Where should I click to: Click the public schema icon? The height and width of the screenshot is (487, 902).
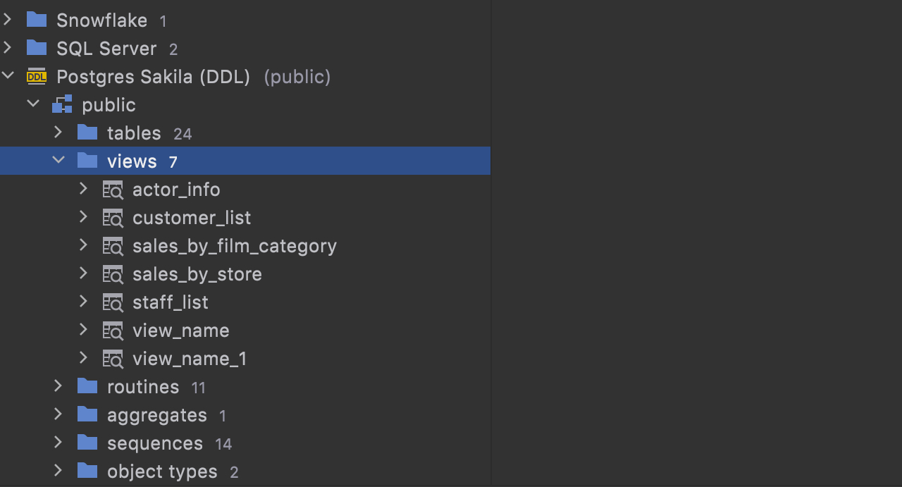click(62, 105)
